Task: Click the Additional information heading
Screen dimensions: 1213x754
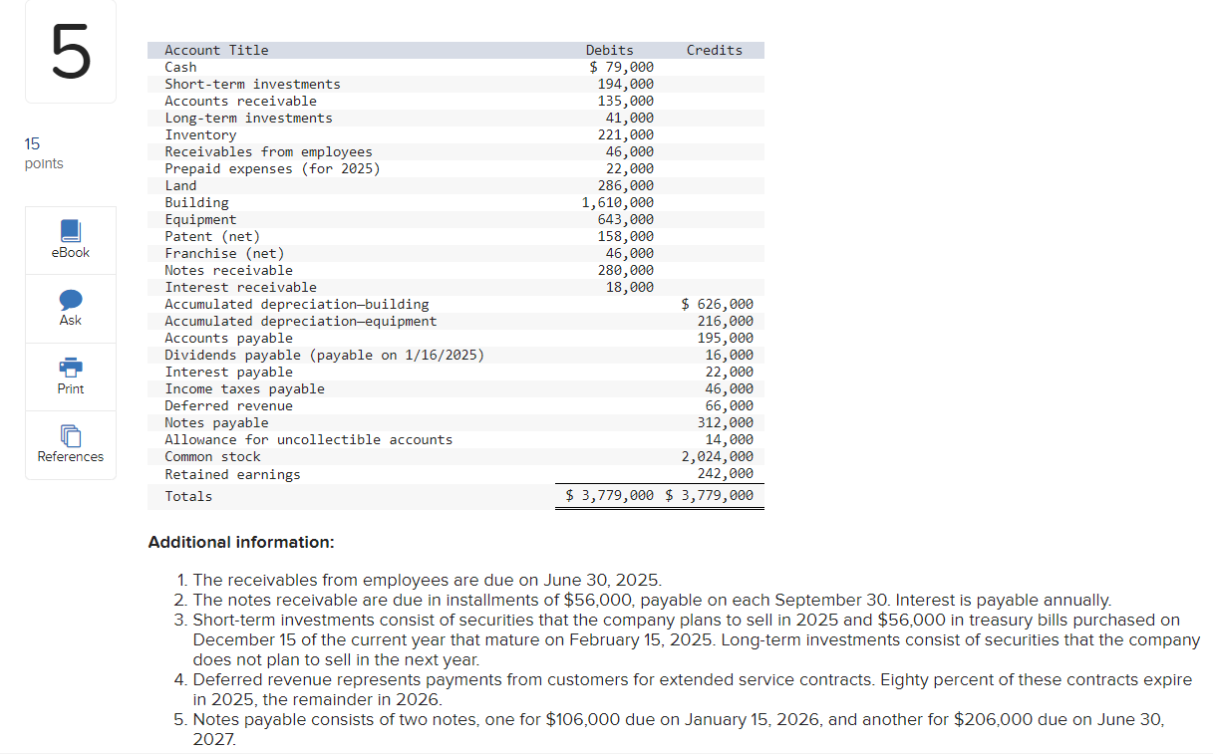Action: point(241,542)
